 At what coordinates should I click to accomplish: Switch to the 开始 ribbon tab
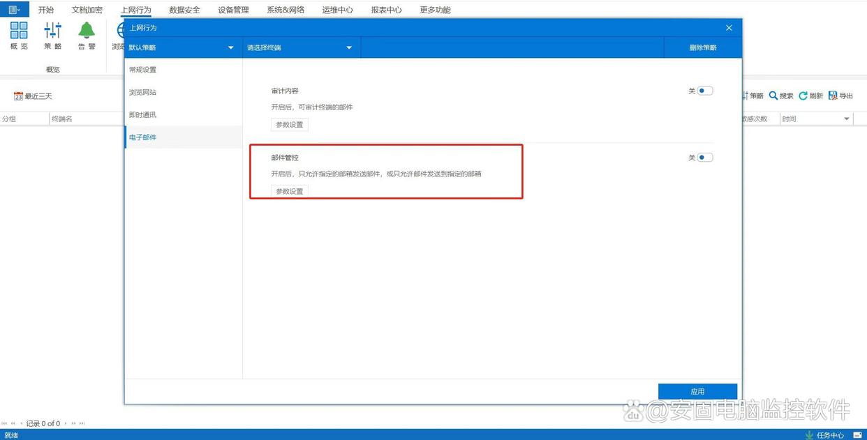click(45, 10)
